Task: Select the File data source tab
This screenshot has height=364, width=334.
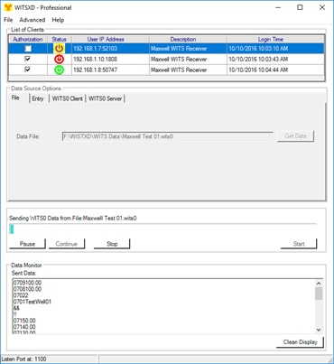Action: pos(15,98)
